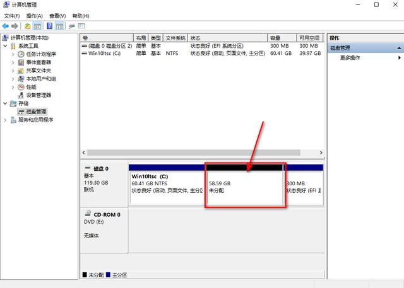Screen dimensions: 404x288
Task: Click the 60.41 GB capacity cell
Action: point(281,53)
